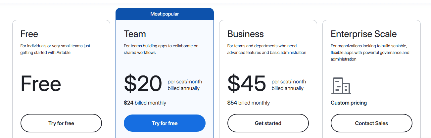The height and width of the screenshot is (138, 431).
Task: Click the $24 billed monthly text
Action: coord(145,103)
